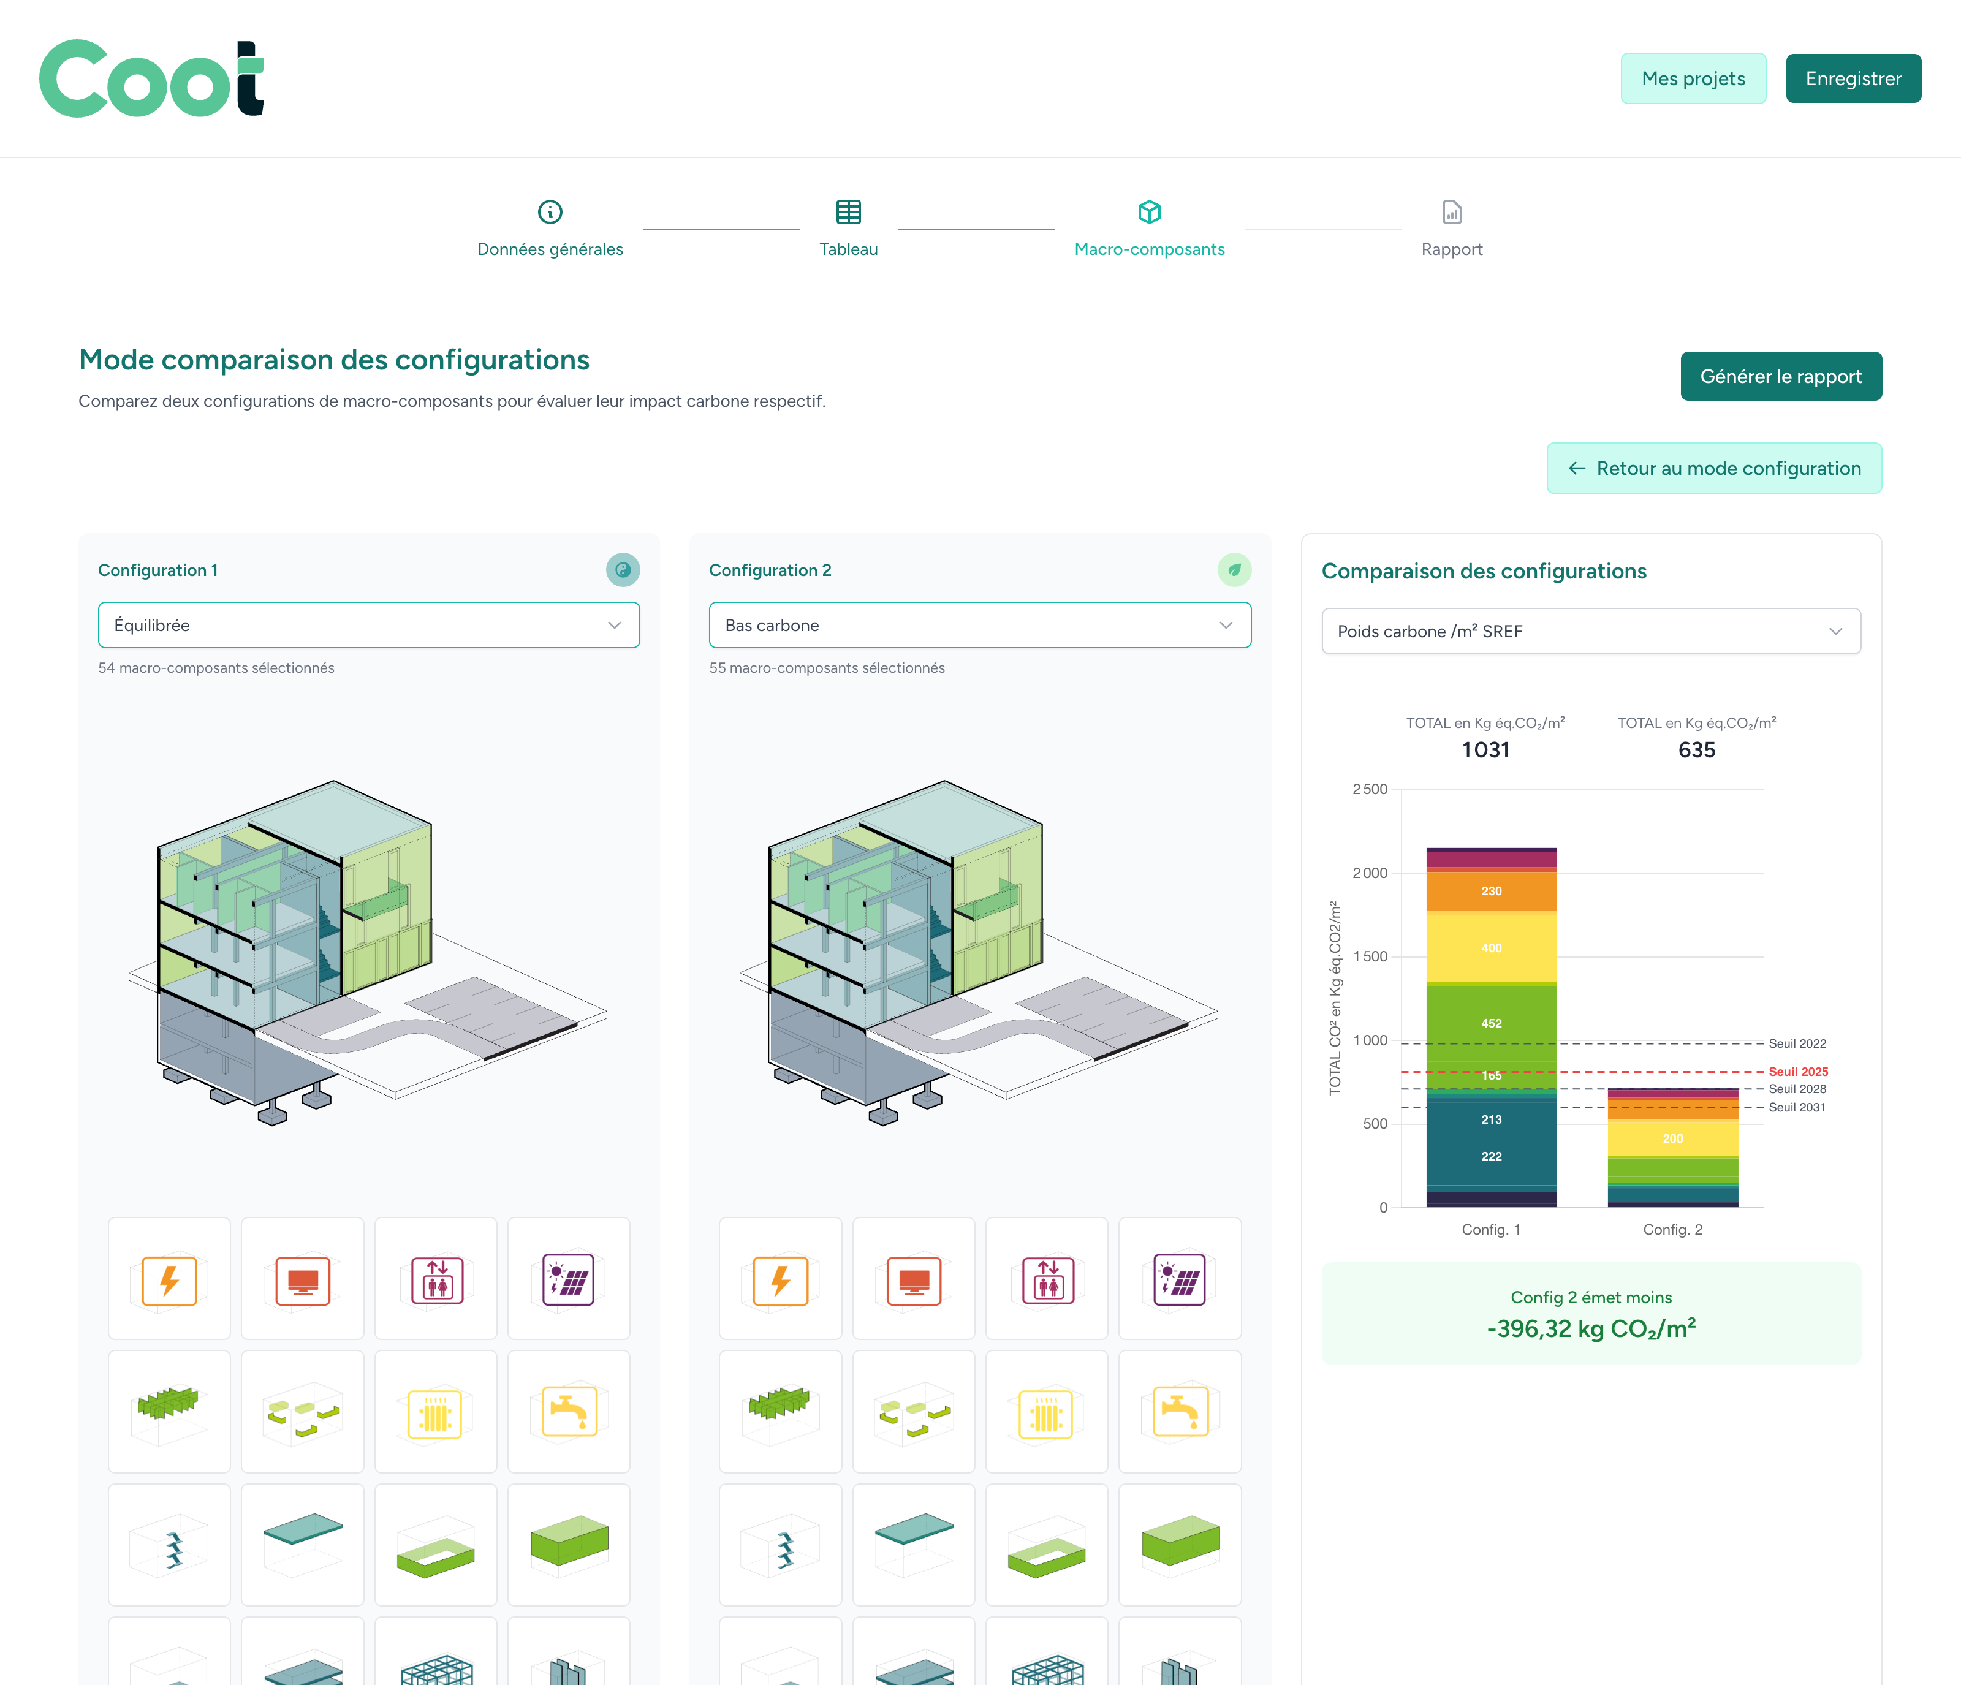Click Retour au mode configuration
Screen dimensions: 1961x1685
coord(1713,468)
